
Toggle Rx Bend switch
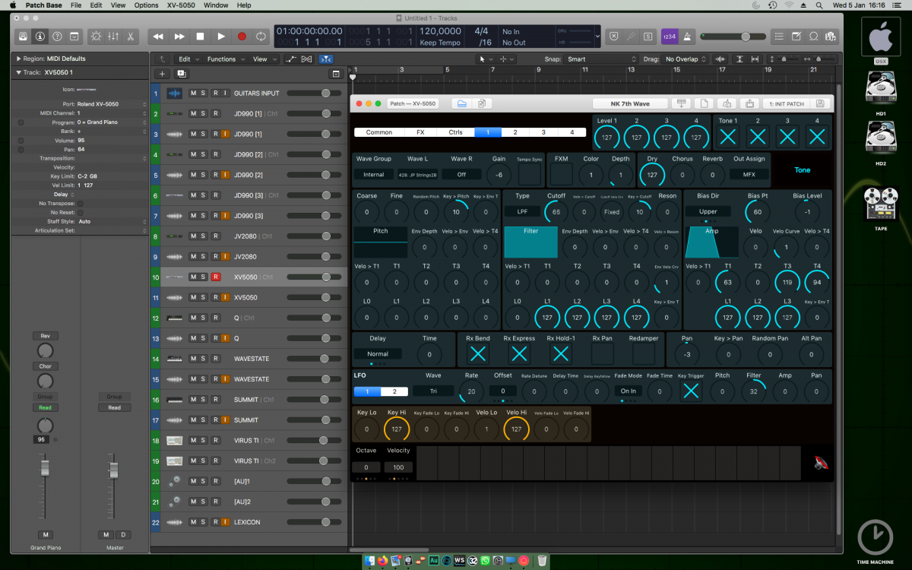478,353
